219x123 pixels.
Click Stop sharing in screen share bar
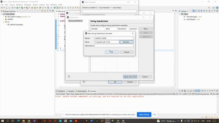(x=144, y=115)
